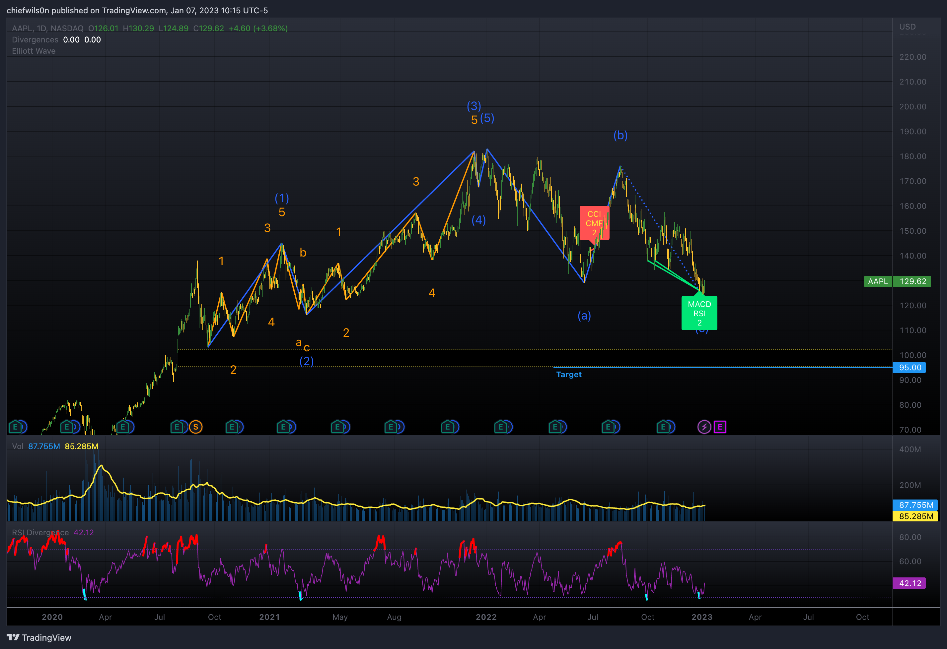Click the teal earnings marker beside the split marker

(x=177, y=427)
